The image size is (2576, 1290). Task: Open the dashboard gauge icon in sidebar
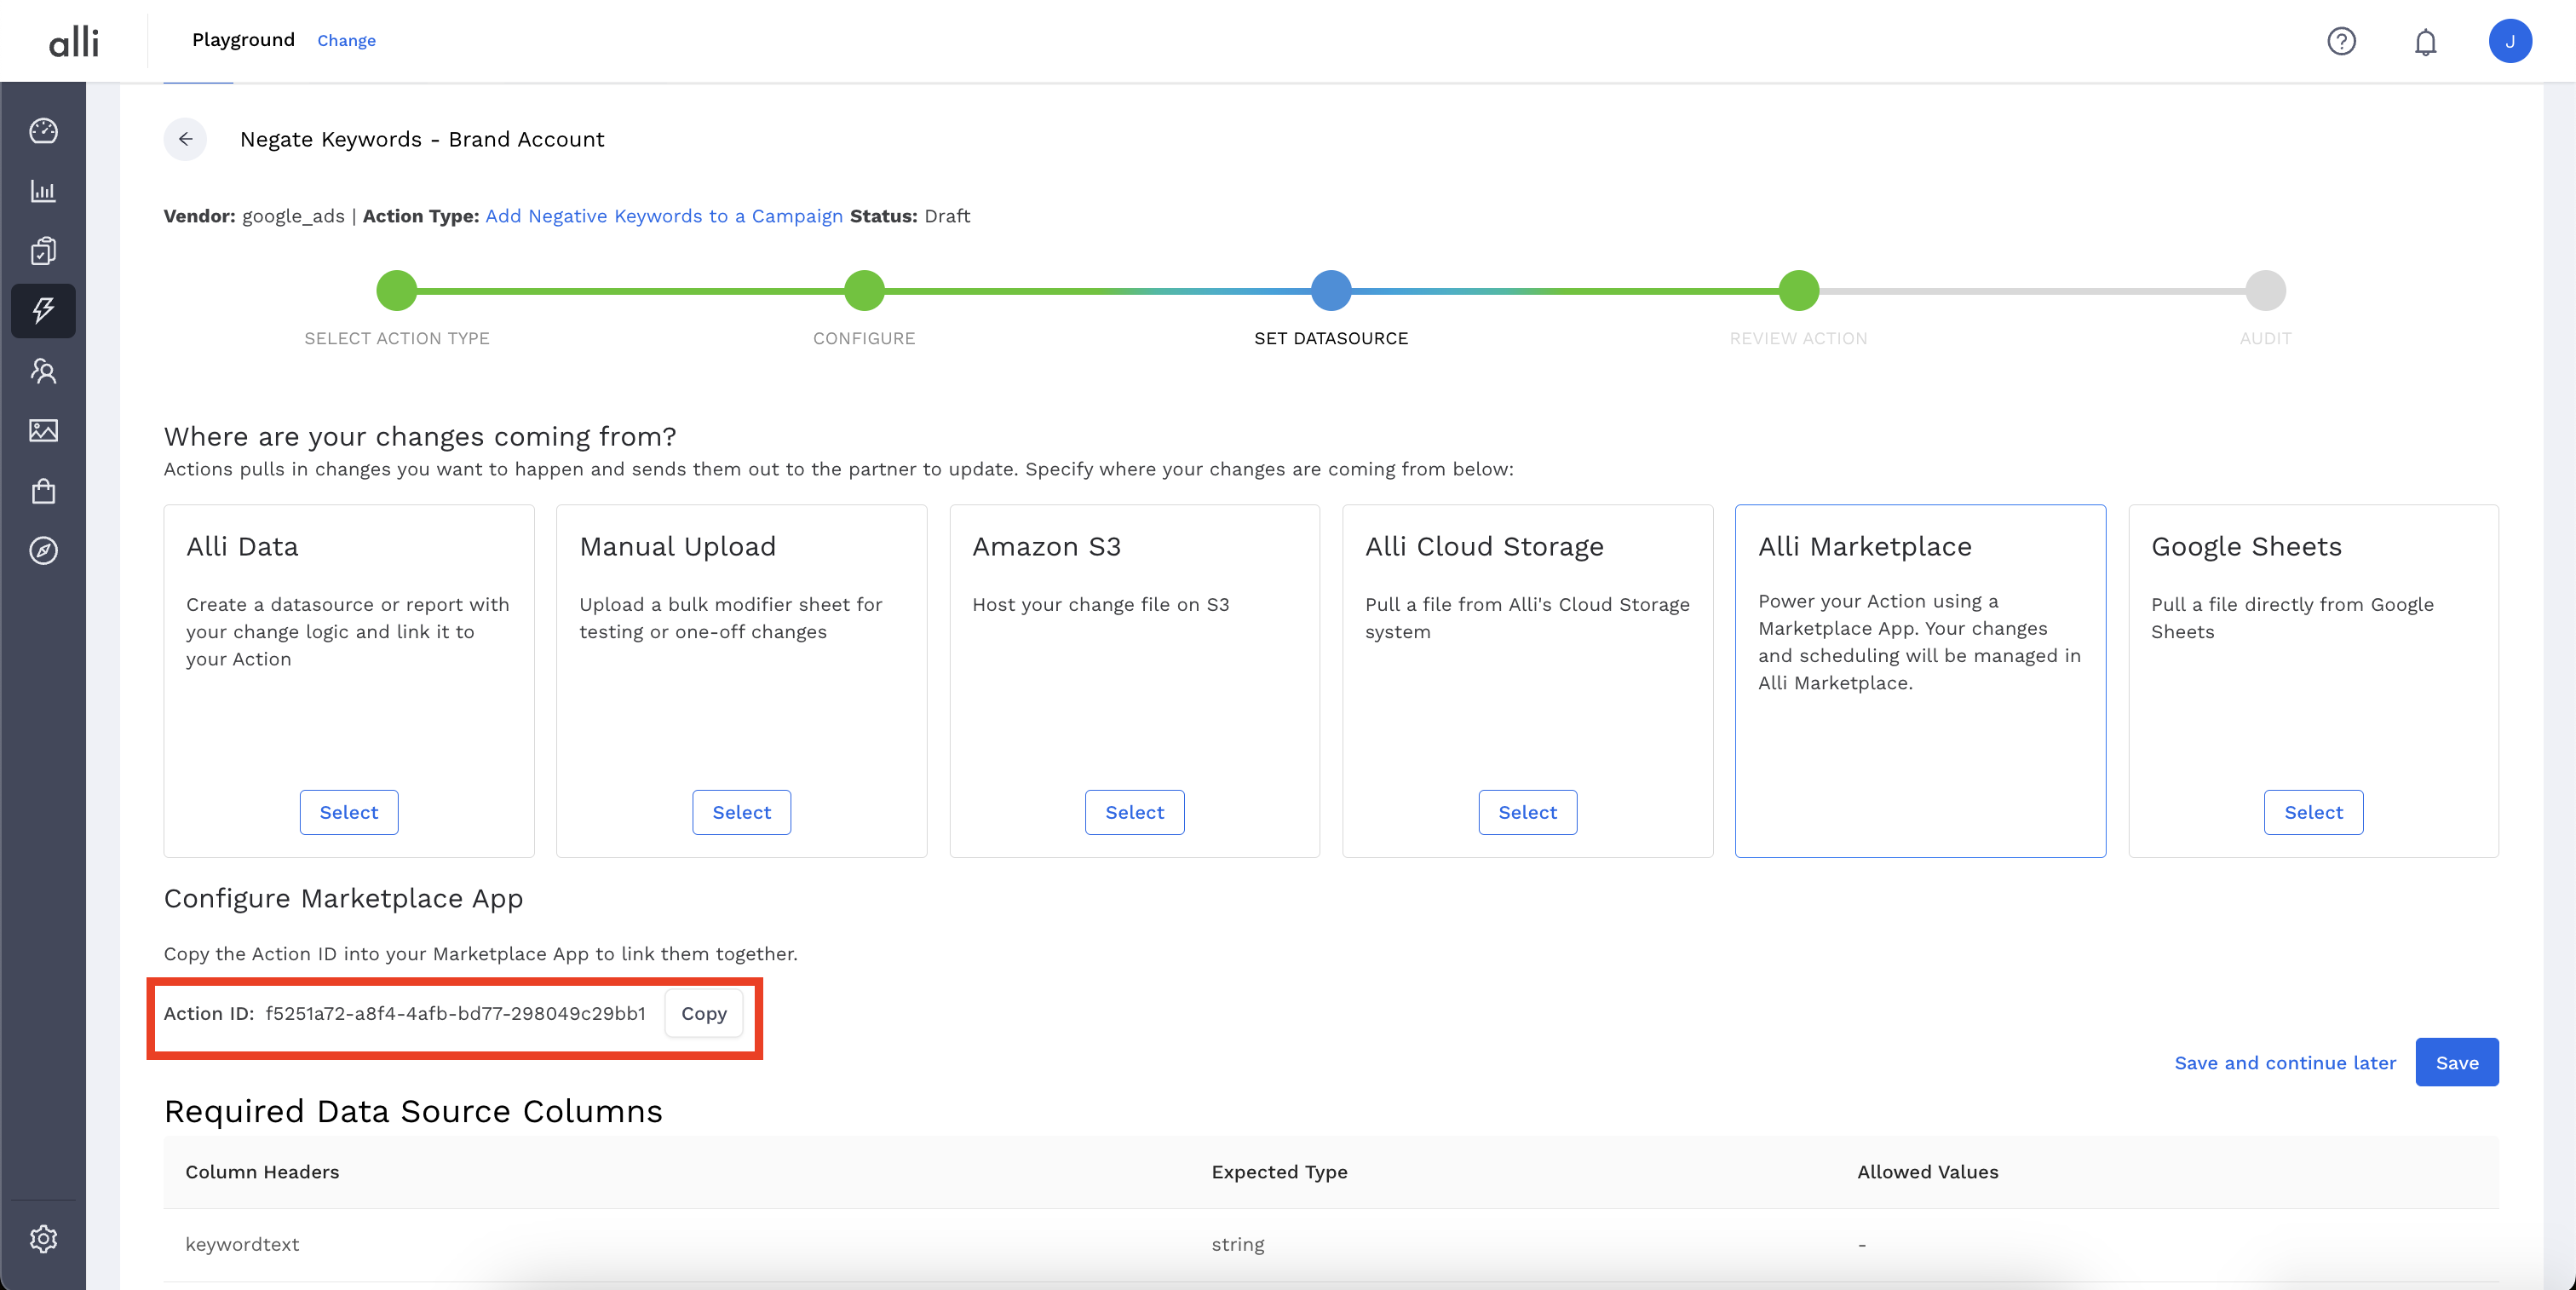click(x=43, y=131)
